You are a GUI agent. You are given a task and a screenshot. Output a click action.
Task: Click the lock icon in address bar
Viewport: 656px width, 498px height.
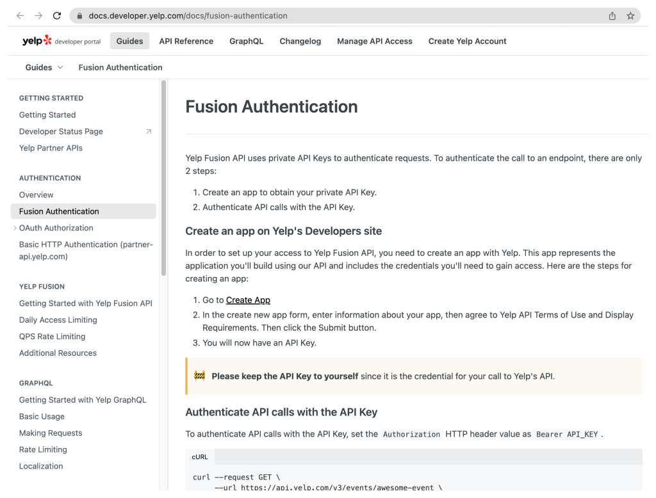(79, 16)
